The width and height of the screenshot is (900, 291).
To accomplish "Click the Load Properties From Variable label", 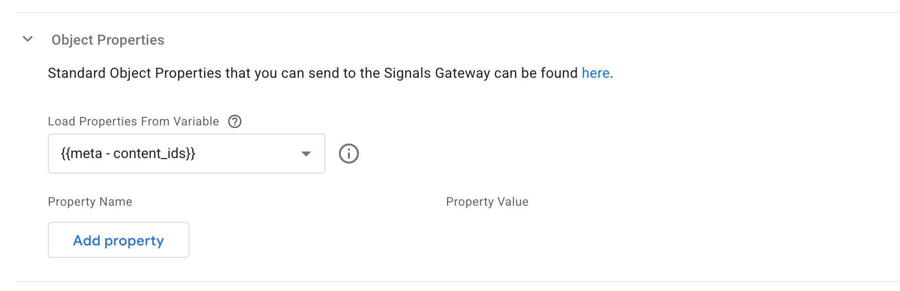I will pos(133,121).
